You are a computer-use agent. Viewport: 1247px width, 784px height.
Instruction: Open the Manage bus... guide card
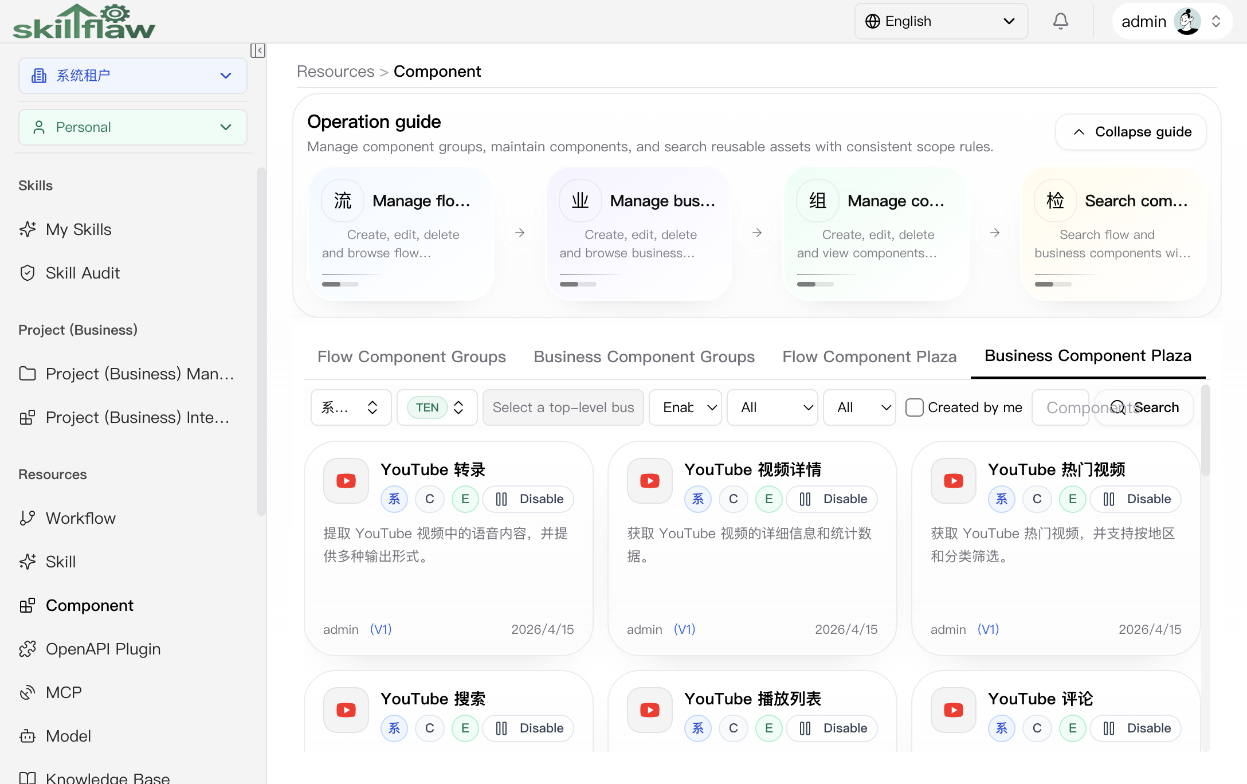pyautogui.click(x=638, y=234)
